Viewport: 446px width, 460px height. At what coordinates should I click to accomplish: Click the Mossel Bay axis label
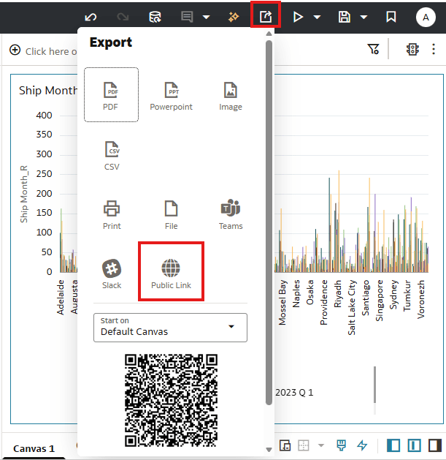282,303
